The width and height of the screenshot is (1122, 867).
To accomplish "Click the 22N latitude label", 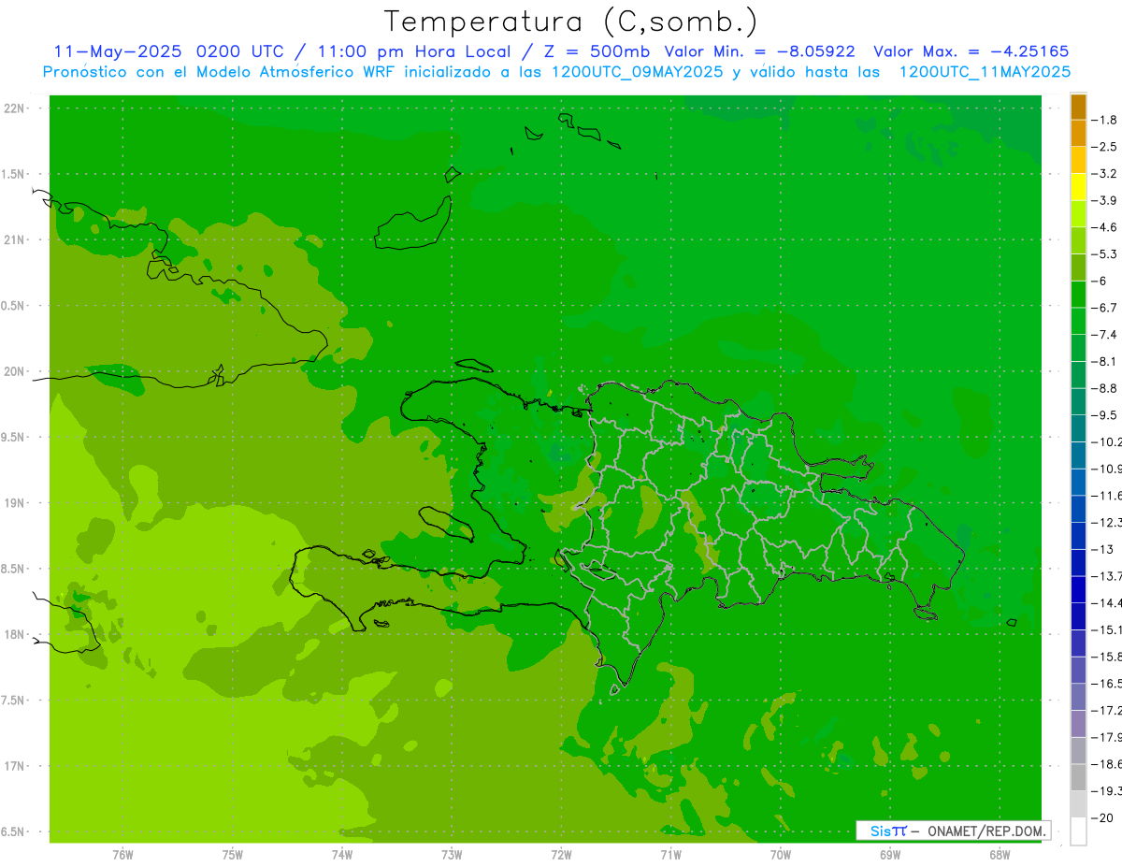I will pyautogui.click(x=13, y=108).
